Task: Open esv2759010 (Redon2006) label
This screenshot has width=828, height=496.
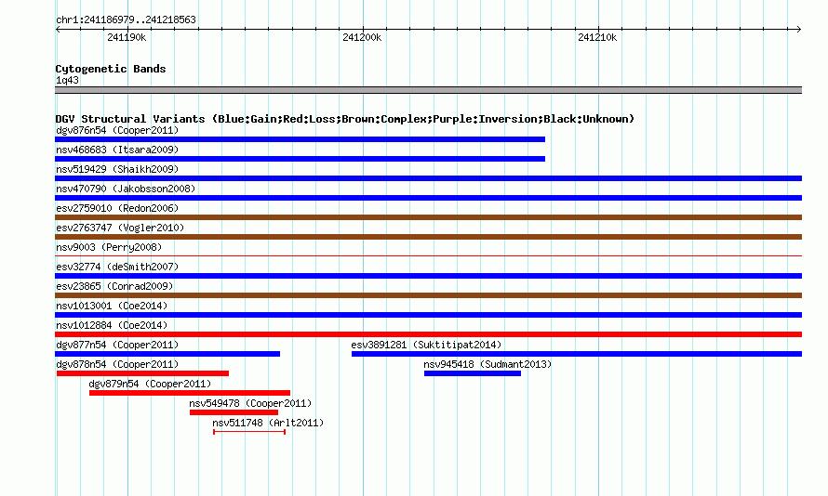Action: point(117,208)
